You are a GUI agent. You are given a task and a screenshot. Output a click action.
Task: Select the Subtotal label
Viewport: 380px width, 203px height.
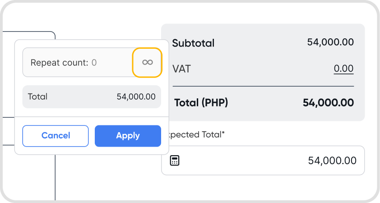(x=194, y=43)
